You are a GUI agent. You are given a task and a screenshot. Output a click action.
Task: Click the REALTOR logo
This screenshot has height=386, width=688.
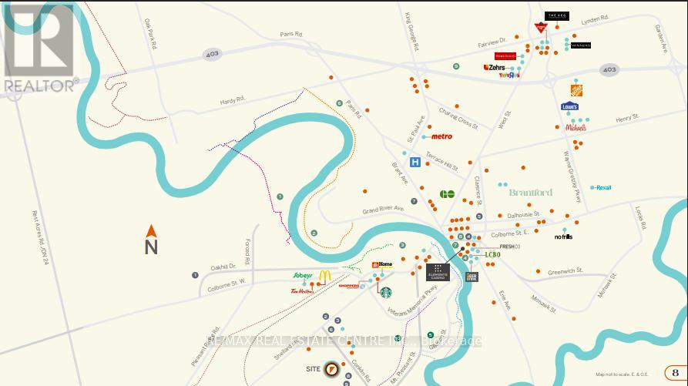[x=39, y=49]
